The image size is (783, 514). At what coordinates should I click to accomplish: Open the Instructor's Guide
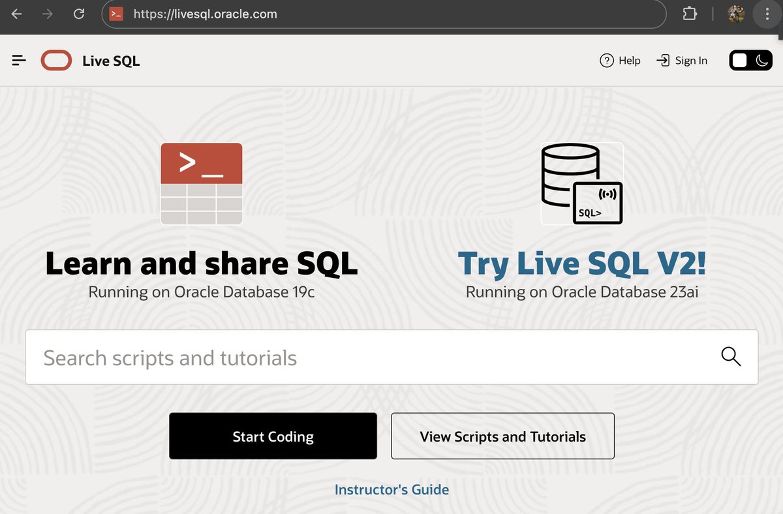(391, 489)
